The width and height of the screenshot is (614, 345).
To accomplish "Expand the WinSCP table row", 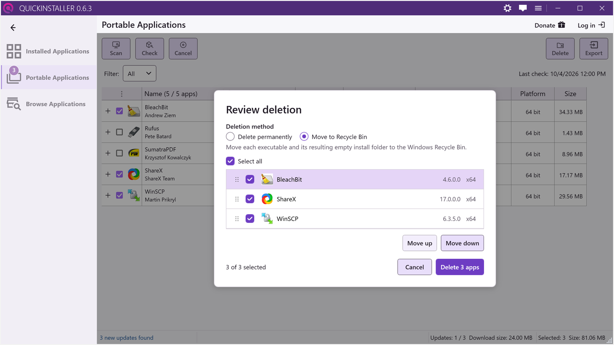I will point(108,195).
